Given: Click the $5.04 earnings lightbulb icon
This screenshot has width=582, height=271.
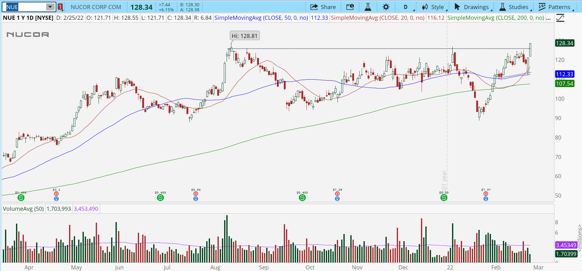Looking at the screenshot, I should pos(196,199).
